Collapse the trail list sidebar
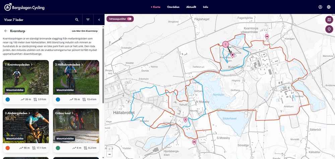Viewport: 335px width, 159px height. [99, 20]
